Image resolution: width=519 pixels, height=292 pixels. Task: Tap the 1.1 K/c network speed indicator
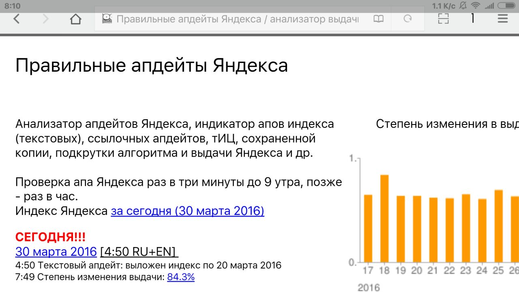coord(444,6)
